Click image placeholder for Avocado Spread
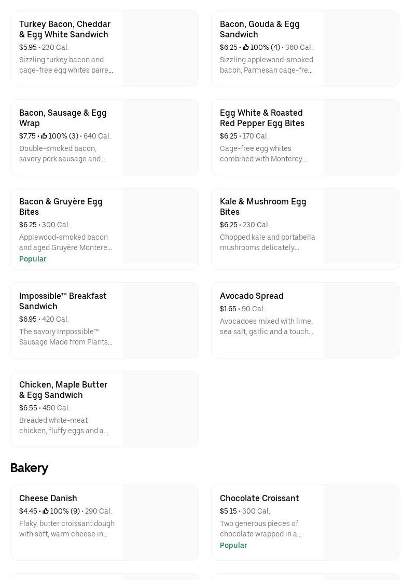 362,320
